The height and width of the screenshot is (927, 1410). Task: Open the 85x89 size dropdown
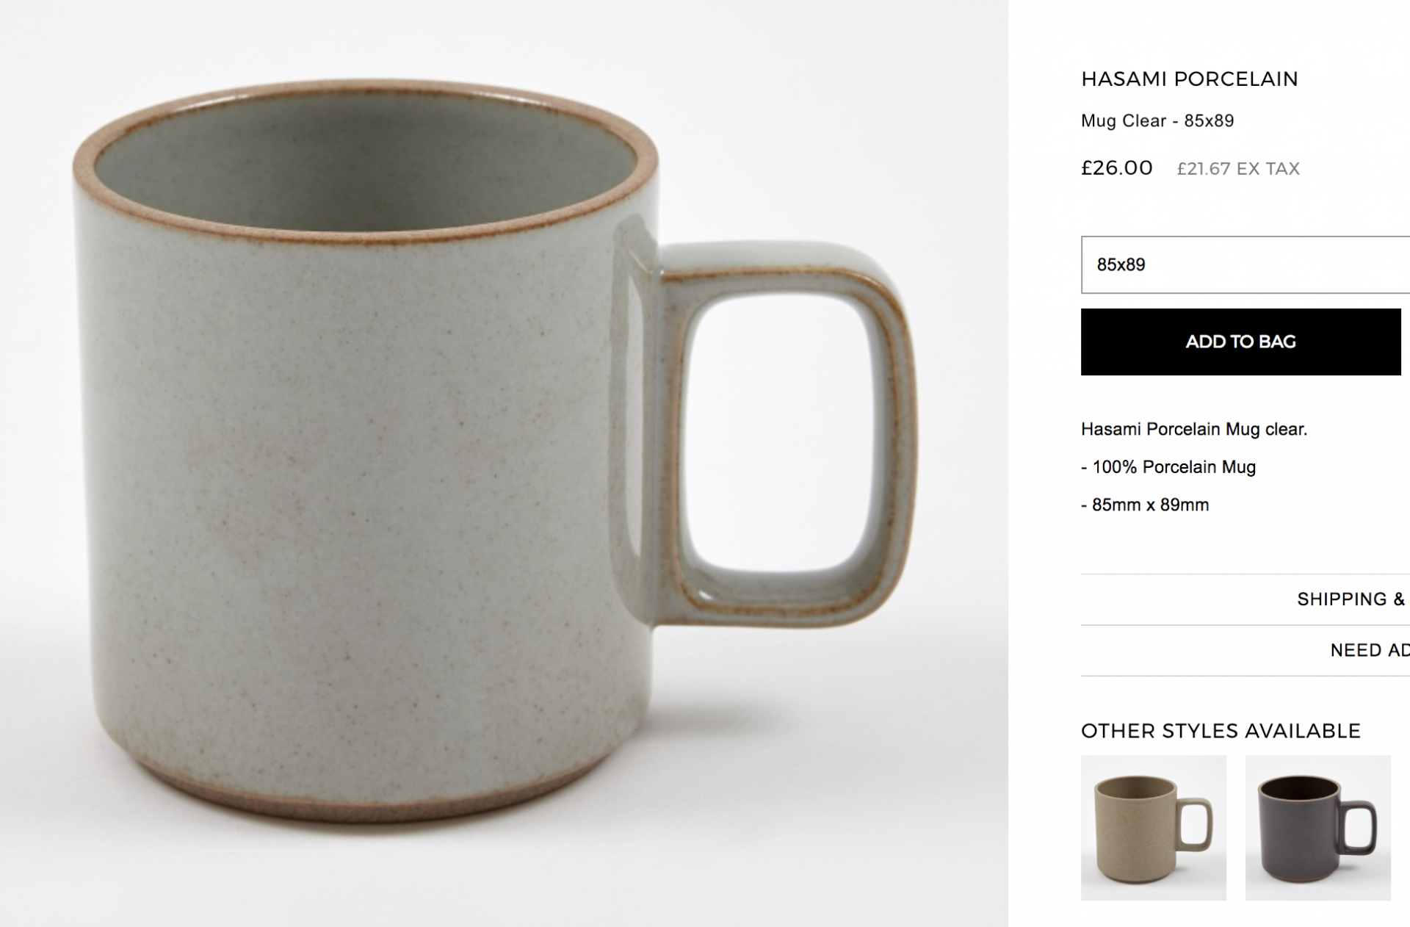coord(1245,264)
